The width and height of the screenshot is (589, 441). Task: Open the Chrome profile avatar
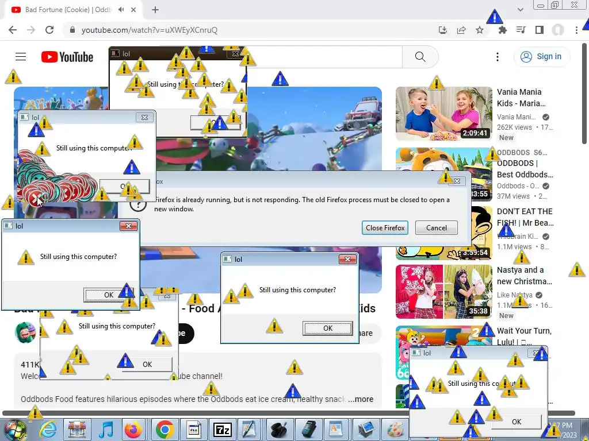click(x=558, y=30)
